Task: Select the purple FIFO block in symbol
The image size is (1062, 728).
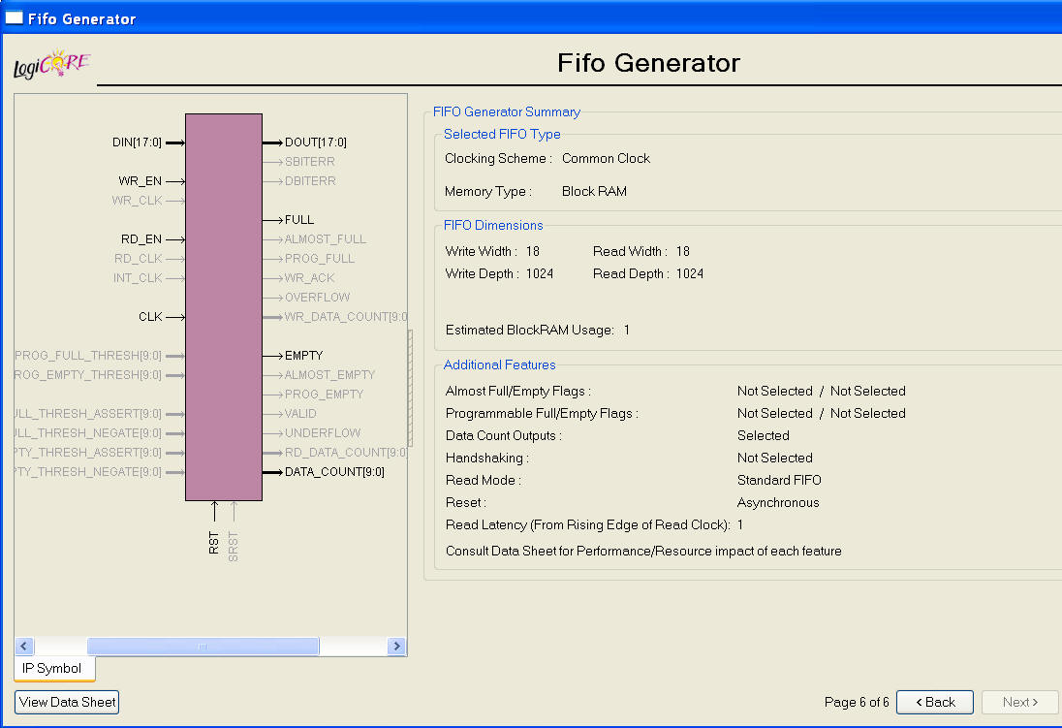Action: pos(224,307)
